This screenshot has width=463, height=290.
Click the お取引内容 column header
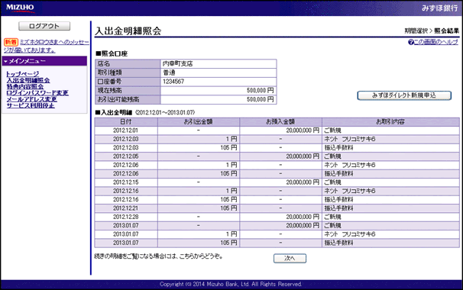[390, 121]
